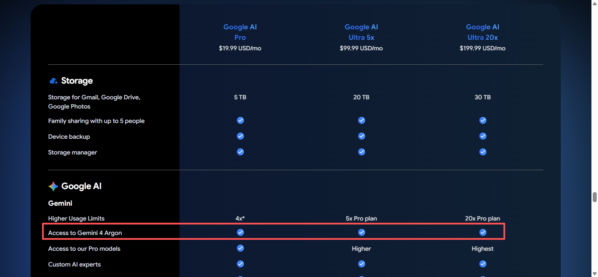This screenshot has width=598, height=277.
Task: Click Storage manager checkmark under Ultra 5x
Action: [362, 152]
